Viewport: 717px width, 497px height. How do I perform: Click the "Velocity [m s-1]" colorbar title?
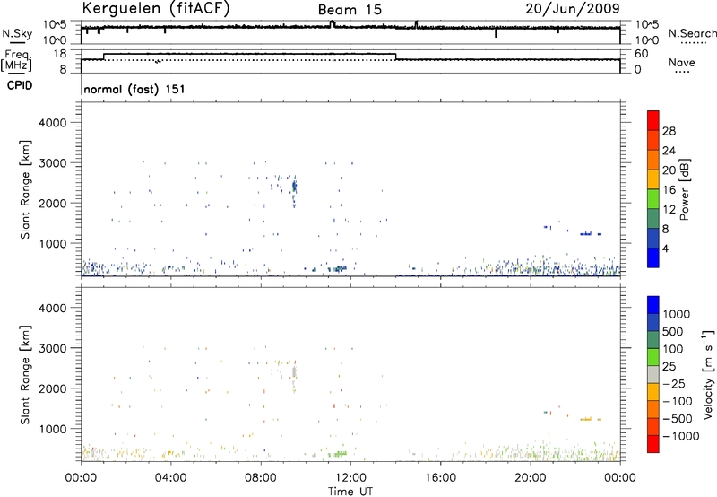708,374
